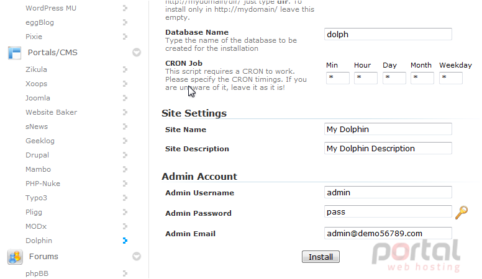
Task: Focus the Admin Username field
Action: pos(388,192)
